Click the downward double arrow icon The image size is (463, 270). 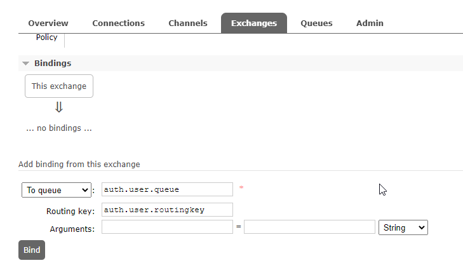click(x=59, y=107)
